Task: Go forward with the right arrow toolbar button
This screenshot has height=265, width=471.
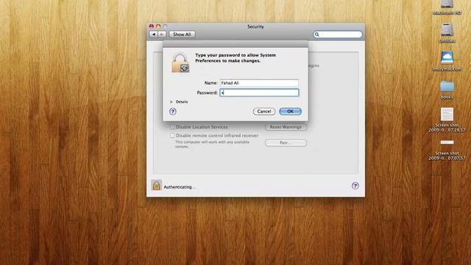Action: click(162, 35)
